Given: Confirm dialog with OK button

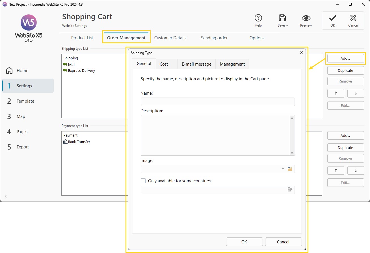Looking at the screenshot, I should coord(244,242).
